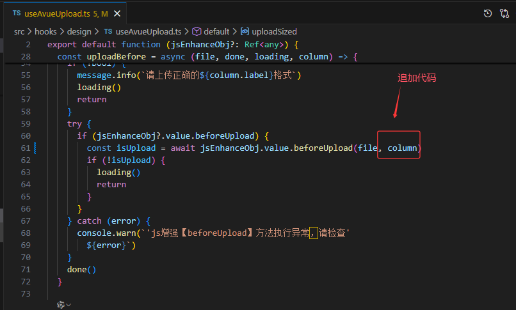Screen dimensions: 516x310
Task: Open the src breadcrumb folder
Action: click(20, 31)
